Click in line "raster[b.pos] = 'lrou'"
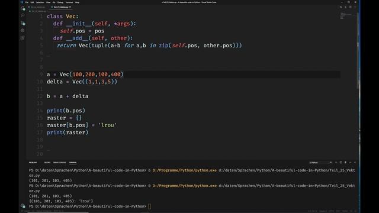 (82, 125)
